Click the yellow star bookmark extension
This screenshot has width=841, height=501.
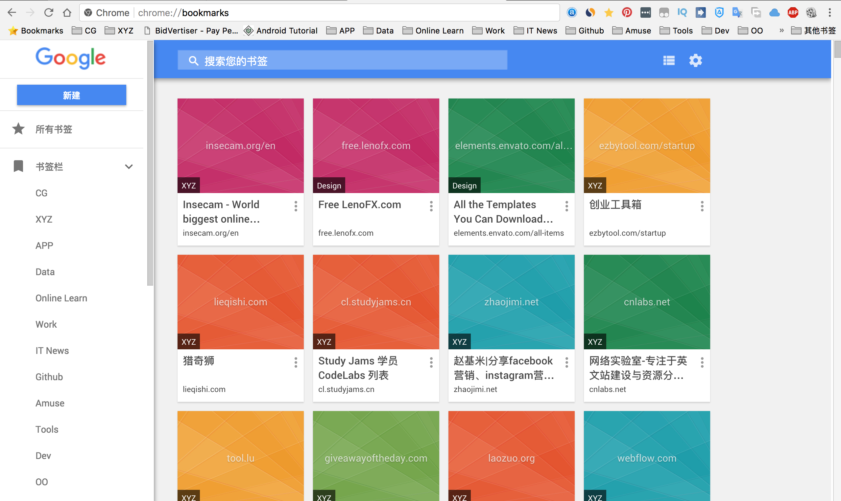click(609, 12)
